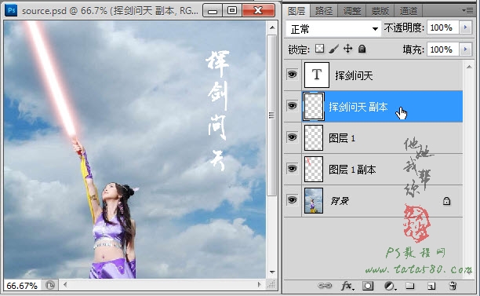Switch to the 路径 tab
Image resolution: width=480 pixels, height=296 pixels.
[x=324, y=11]
